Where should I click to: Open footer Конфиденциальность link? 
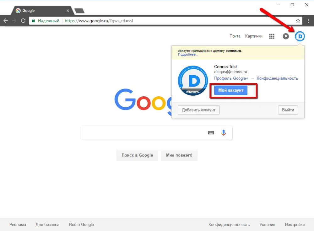[x=229, y=225]
